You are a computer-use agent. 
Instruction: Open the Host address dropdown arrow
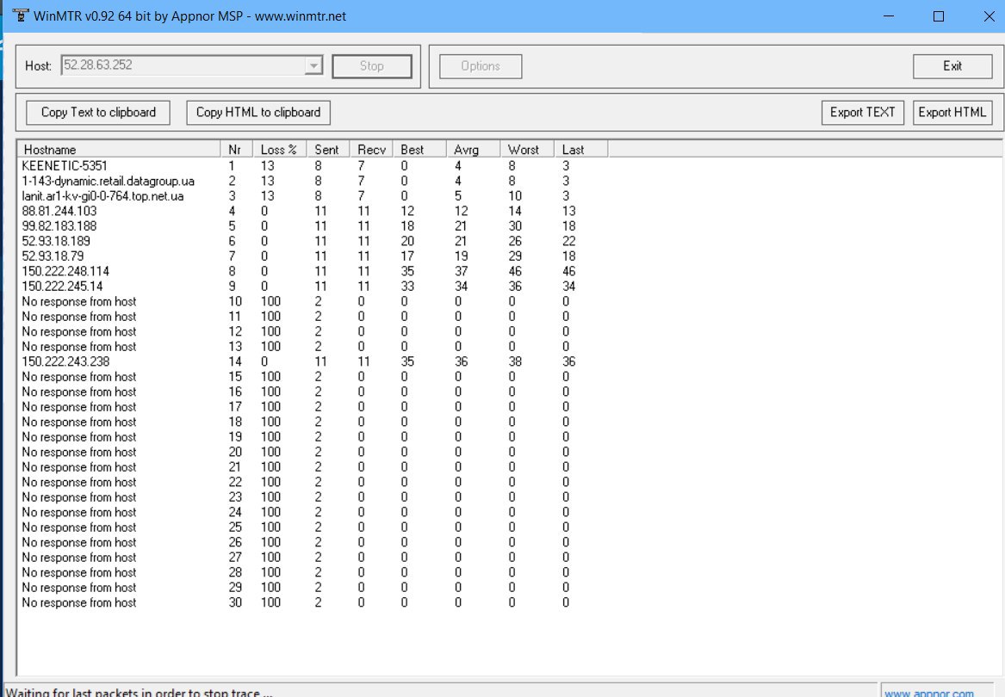(313, 65)
